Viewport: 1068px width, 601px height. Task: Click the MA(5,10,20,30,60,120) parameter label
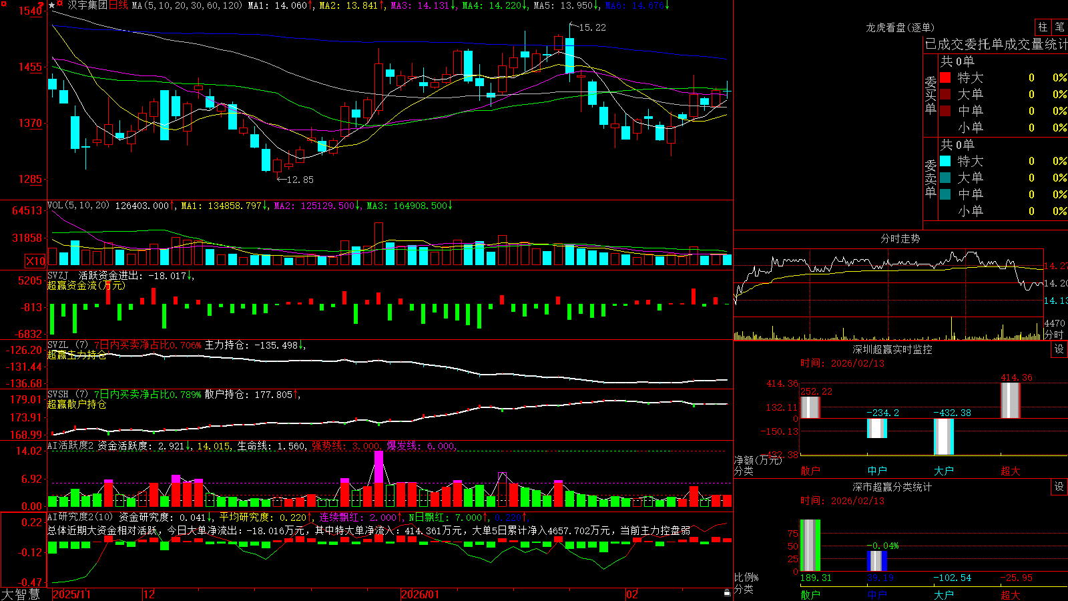coord(187,5)
